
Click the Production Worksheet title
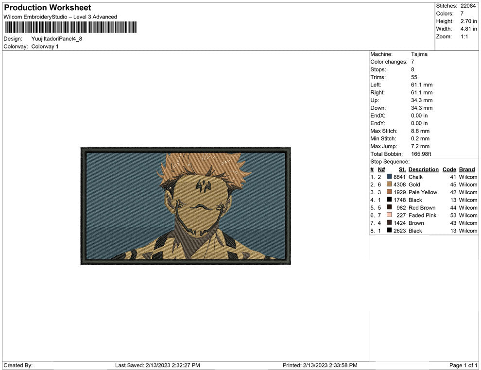(48, 8)
